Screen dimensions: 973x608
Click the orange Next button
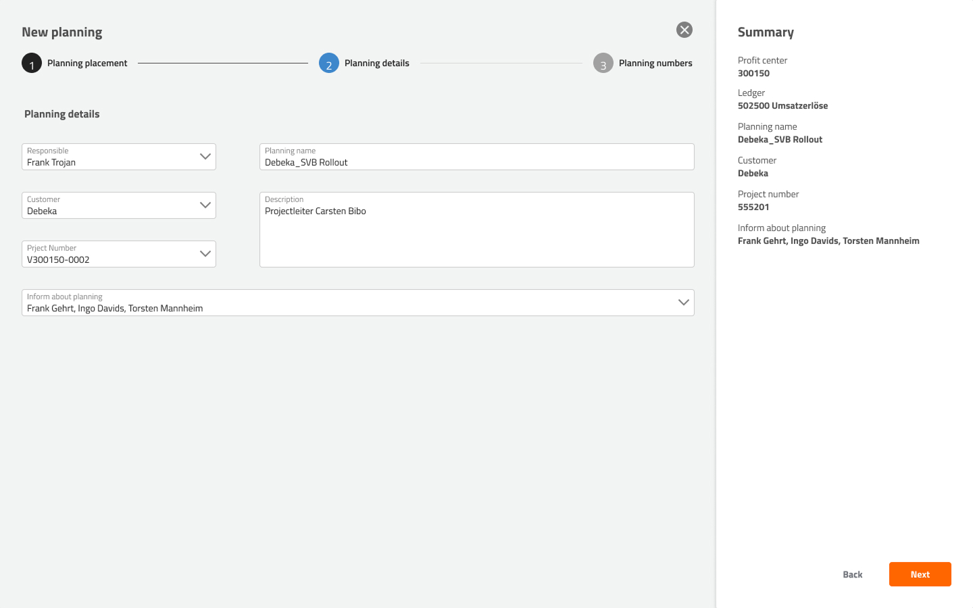click(x=920, y=574)
